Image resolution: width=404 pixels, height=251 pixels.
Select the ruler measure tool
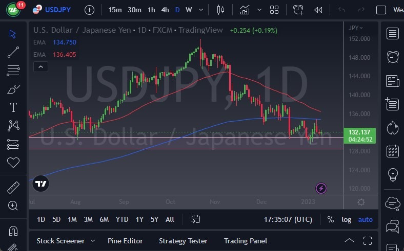coord(13,187)
